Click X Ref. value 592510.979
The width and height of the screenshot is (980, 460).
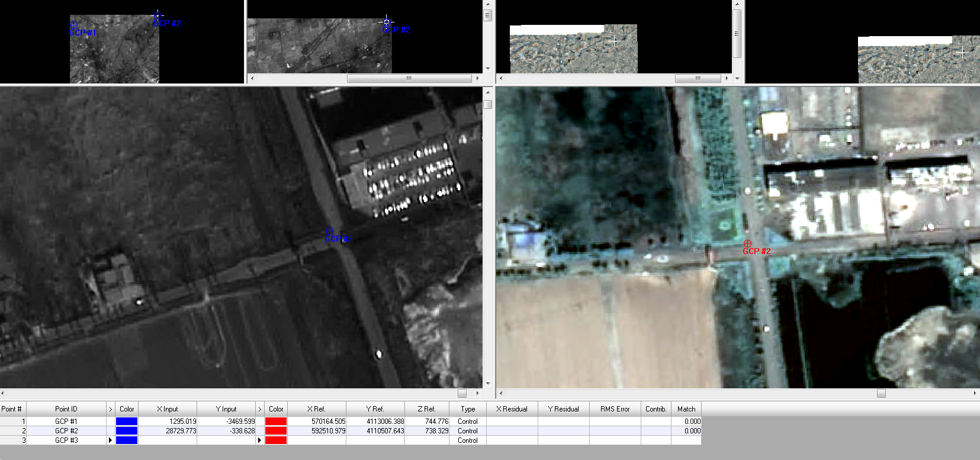click(317, 431)
